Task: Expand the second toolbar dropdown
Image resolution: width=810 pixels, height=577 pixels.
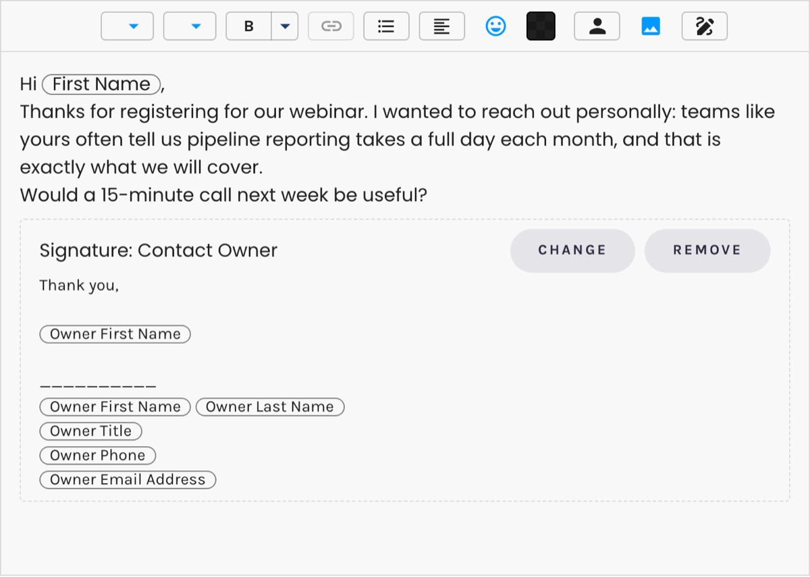Action: click(x=190, y=26)
